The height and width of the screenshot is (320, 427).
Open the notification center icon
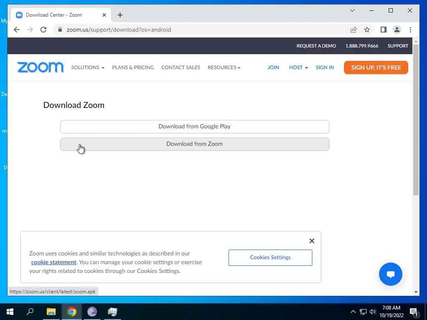(x=414, y=312)
